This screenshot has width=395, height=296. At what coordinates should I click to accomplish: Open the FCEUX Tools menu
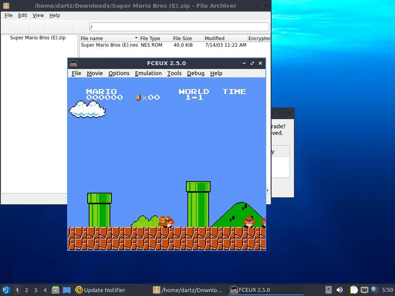pyautogui.click(x=175, y=73)
